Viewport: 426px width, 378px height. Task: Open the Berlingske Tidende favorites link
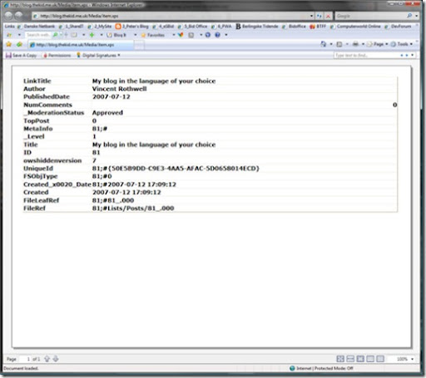(x=257, y=27)
